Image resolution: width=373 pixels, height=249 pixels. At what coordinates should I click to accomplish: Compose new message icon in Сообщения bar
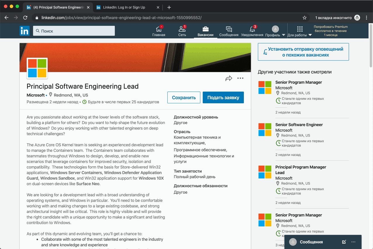pos(344,242)
